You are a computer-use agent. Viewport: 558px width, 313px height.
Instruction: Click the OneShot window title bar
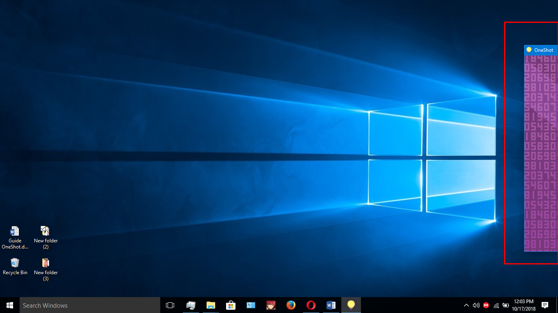[x=541, y=50]
